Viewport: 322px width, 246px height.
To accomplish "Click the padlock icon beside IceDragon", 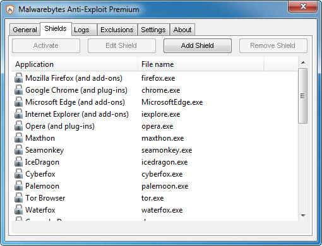I will (x=18, y=162).
